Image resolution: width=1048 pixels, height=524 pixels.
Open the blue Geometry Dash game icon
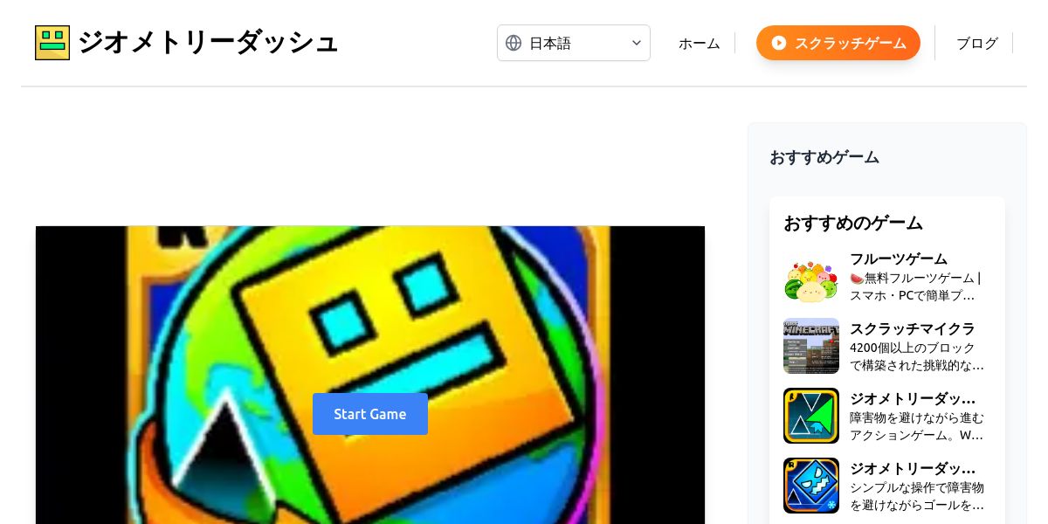click(811, 486)
